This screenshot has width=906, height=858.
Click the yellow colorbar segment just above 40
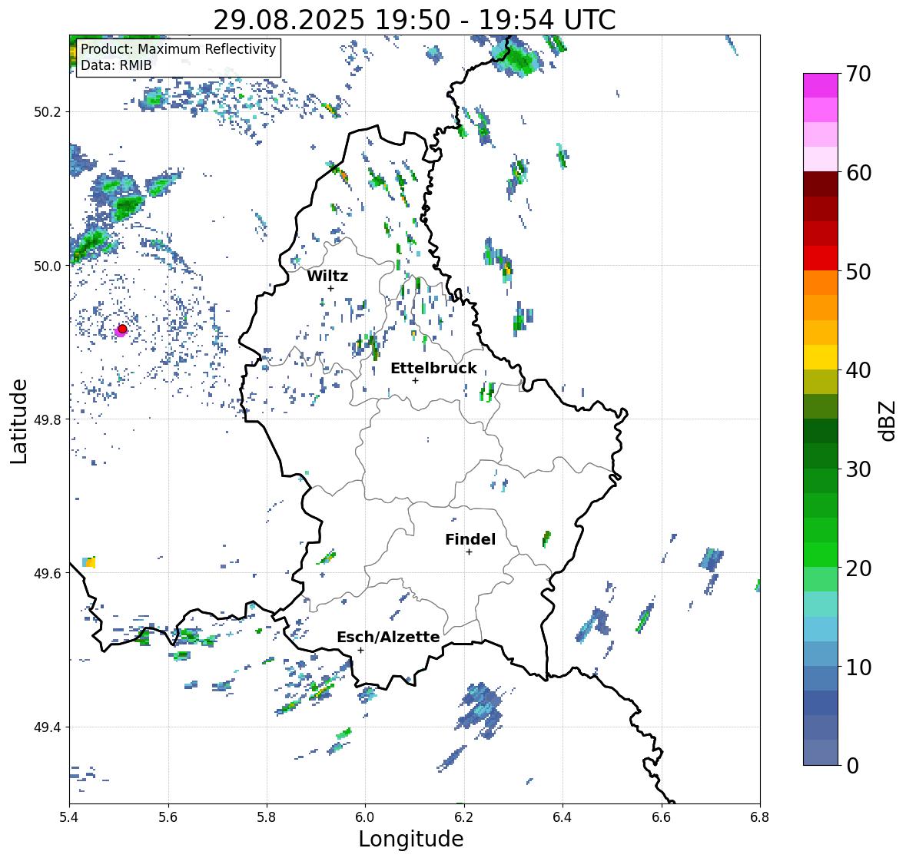tap(821, 357)
